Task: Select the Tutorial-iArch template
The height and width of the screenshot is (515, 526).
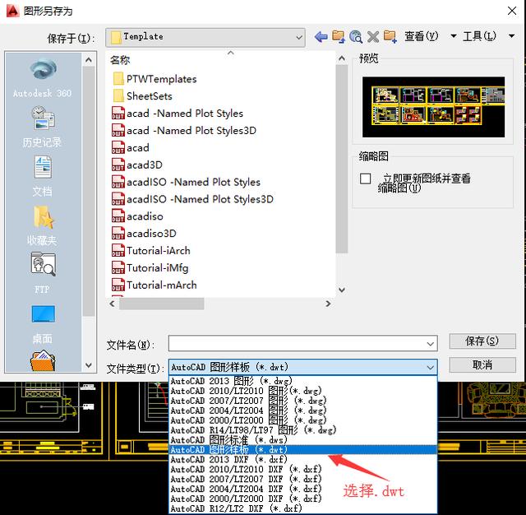Action: click(151, 250)
